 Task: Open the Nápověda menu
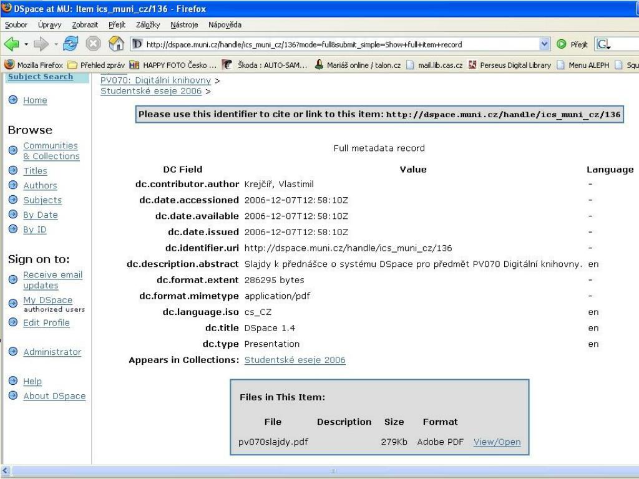[x=225, y=24]
